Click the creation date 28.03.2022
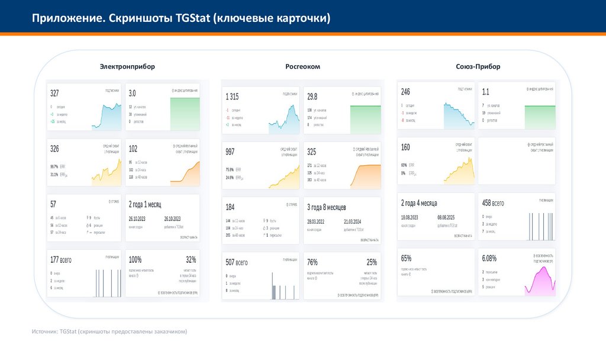606x341 pixels. click(x=316, y=222)
